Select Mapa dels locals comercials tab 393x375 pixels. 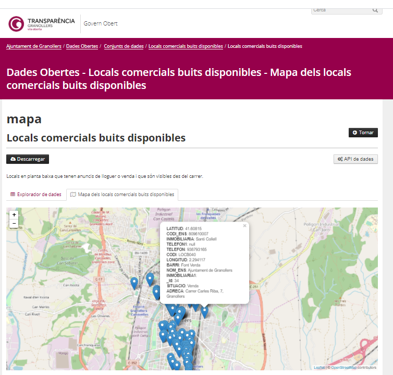pyautogui.click(x=122, y=195)
